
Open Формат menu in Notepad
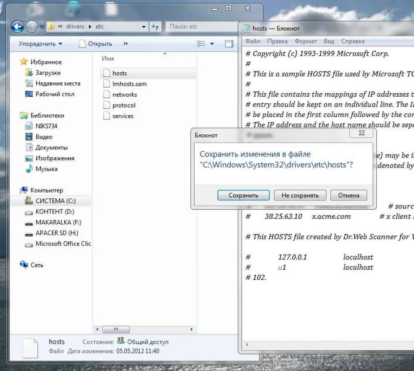[x=306, y=41]
